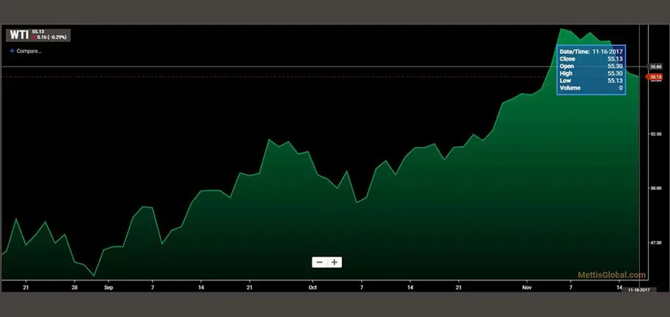Click the Date/Time 11-16-2017 tooltip row
Screen dimensions: 670x317
pos(591,51)
